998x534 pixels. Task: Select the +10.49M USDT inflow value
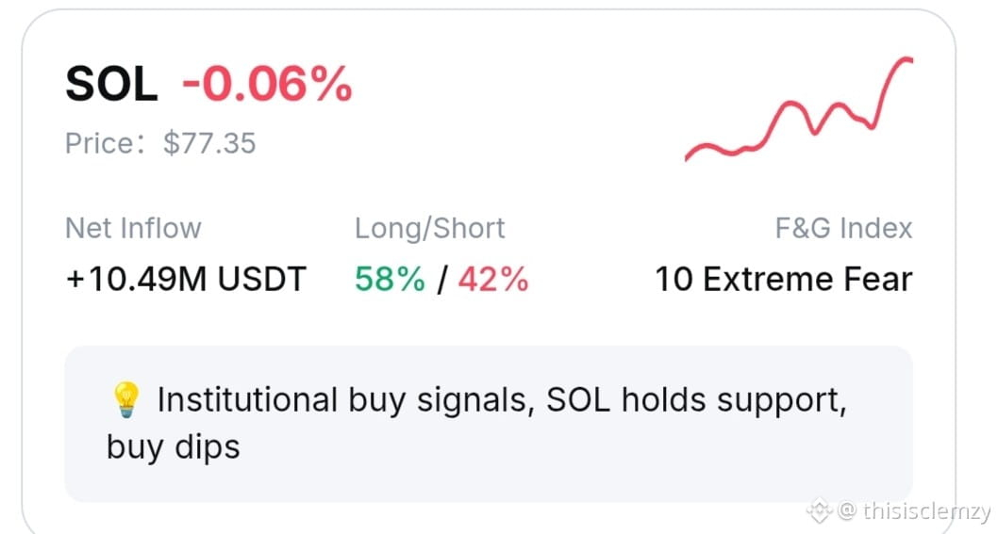[186, 279]
